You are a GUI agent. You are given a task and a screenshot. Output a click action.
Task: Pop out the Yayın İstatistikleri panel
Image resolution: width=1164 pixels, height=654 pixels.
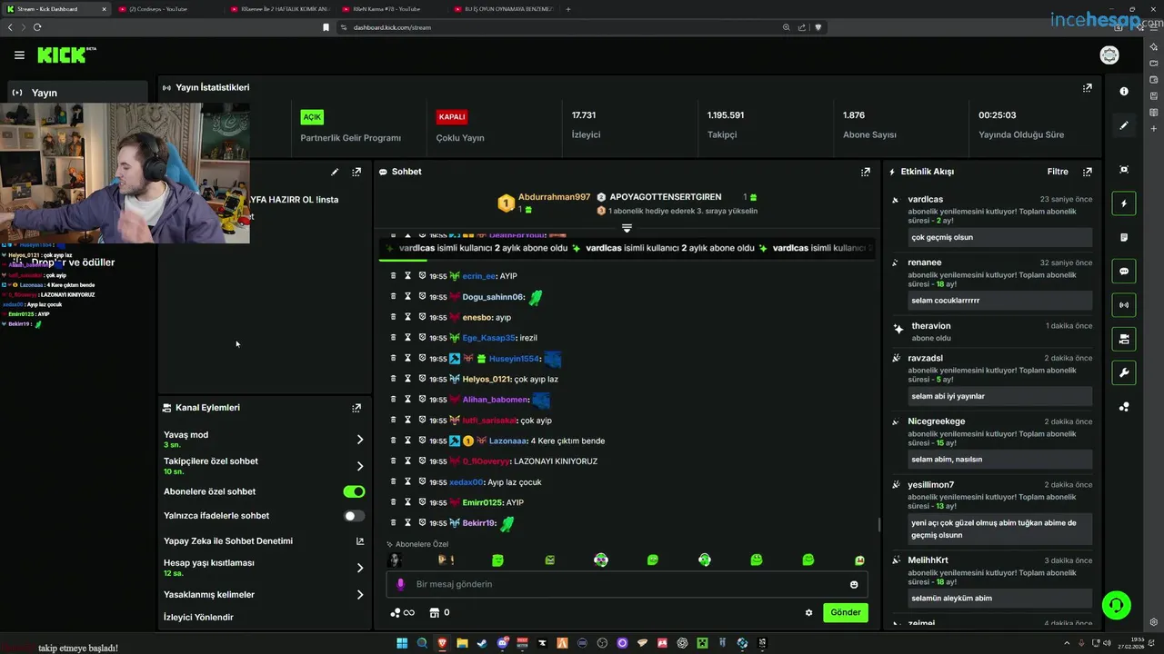[1087, 88]
